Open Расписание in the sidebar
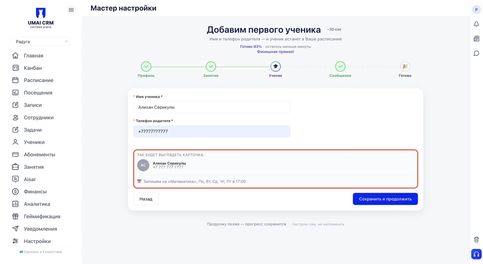Image resolution: width=483 pixels, height=264 pixels. point(38,80)
